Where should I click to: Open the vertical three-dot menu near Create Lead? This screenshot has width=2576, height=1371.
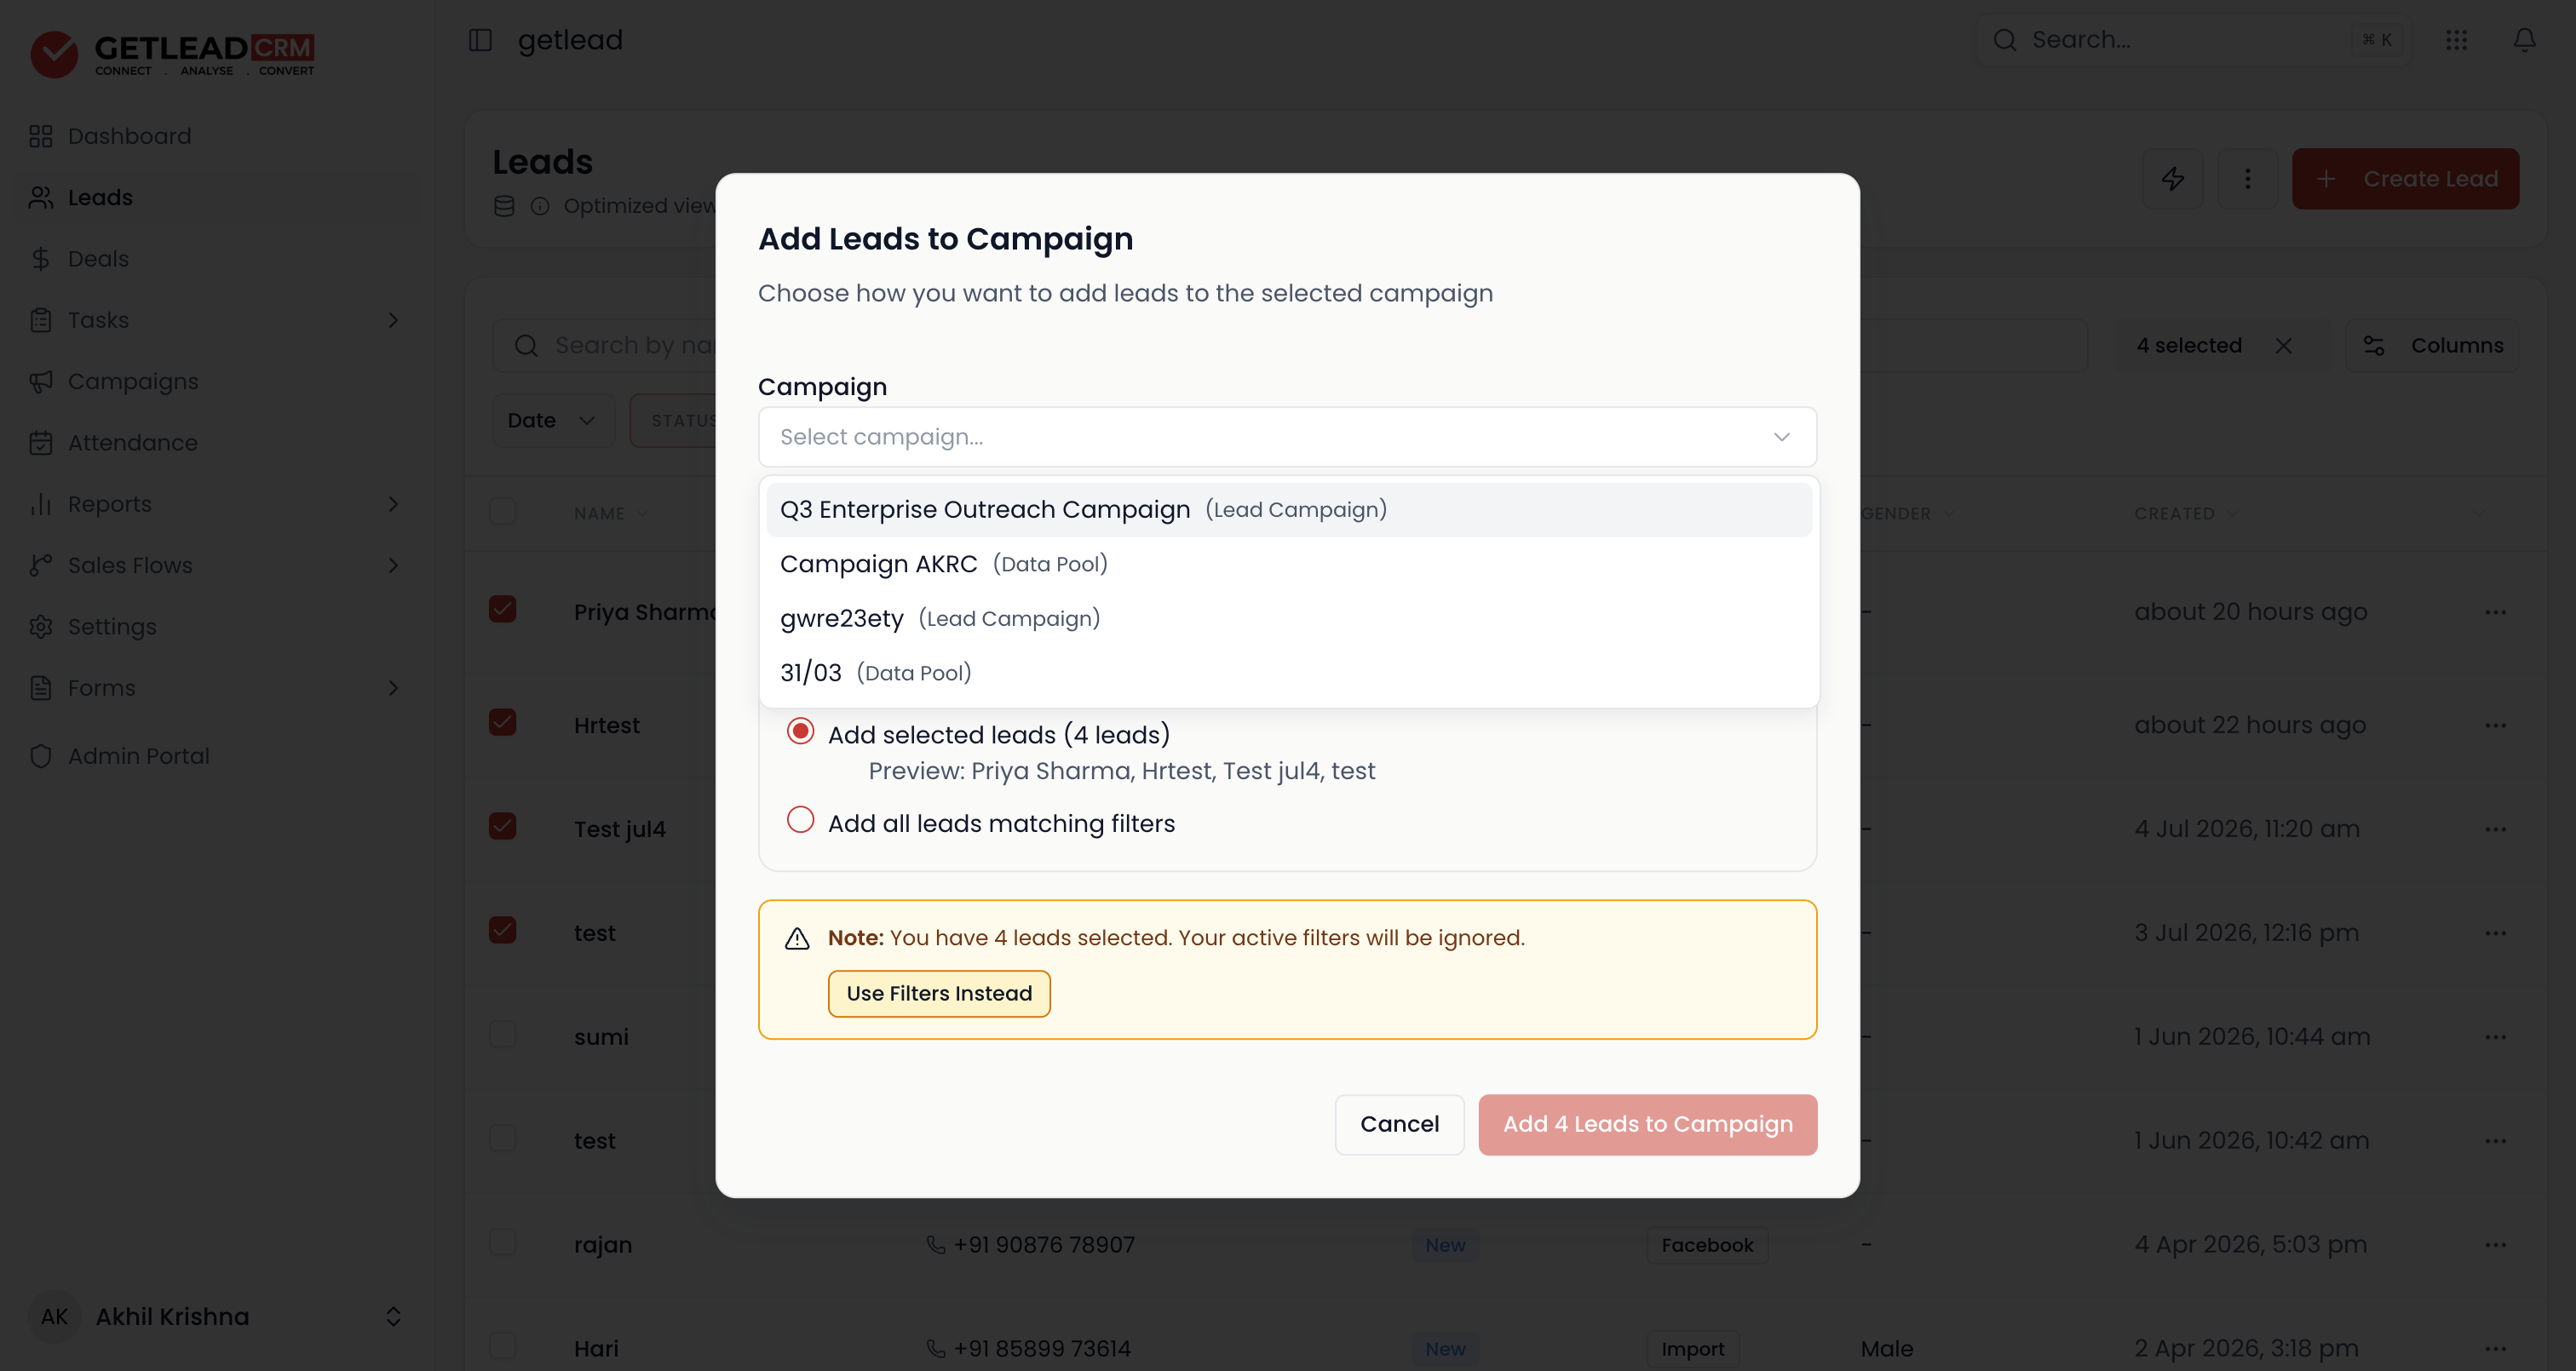pyautogui.click(x=2247, y=179)
